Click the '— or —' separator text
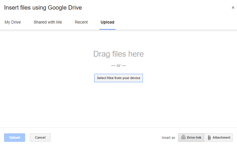Image resolution: width=237 pixels, height=145 pixels. pyautogui.click(x=118, y=65)
